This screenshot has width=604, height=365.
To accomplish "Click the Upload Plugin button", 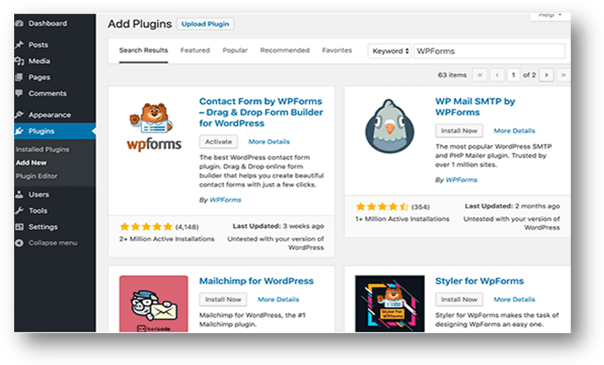I will (x=205, y=24).
